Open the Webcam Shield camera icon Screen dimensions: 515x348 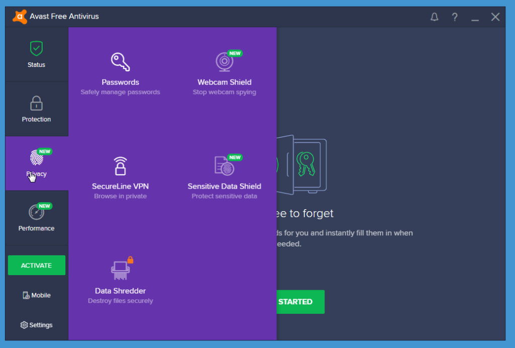click(x=224, y=62)
